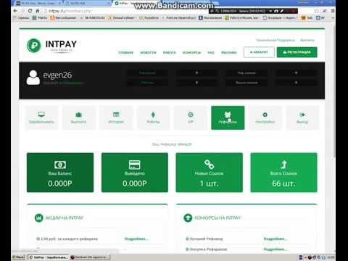This screenshot has width=348, height=261.
Task: Click the green Регистрация button
Action: pyautogui.click(x=297, y=52)
